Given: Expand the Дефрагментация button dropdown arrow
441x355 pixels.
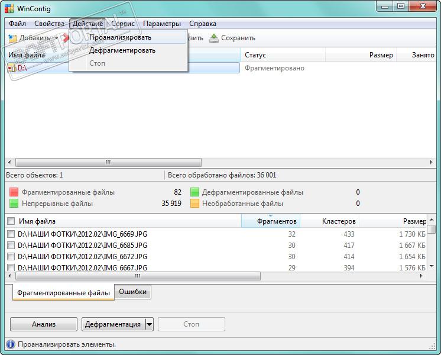Looking at the screenshot, I should (x=150, y=324).
